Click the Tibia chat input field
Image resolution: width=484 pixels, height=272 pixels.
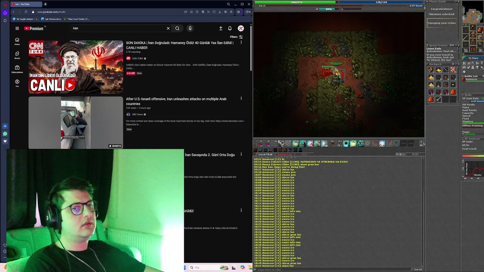pos(333,269)
